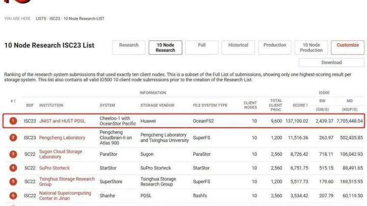Select the 718.11 bandwidth value
The image size is (367, 206).
pos(326,154)
